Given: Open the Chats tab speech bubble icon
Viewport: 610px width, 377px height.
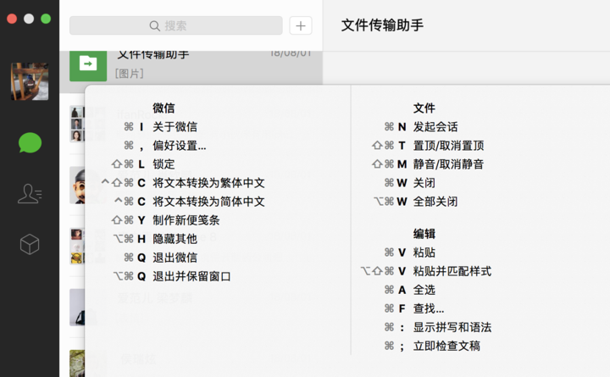Looking at the screenshot, I should tap(30, 143).
